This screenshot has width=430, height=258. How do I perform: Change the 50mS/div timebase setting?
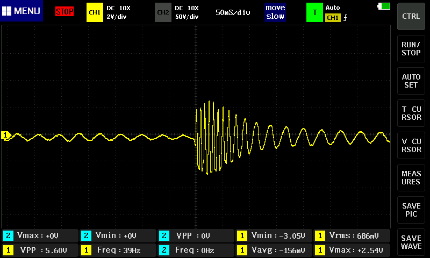tap(233, 12)
